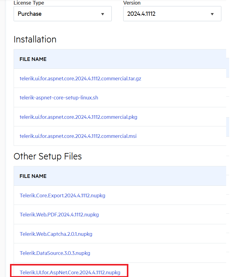Download Telerik.Core.Export.2024.4.1112.nupkg

tap(62, 195)
